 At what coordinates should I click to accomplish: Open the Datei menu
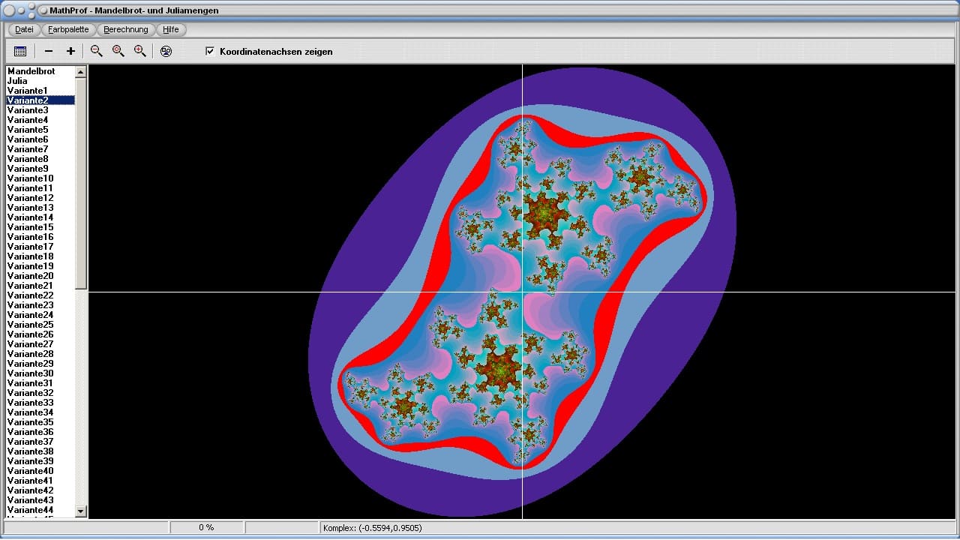click(24, 29)
